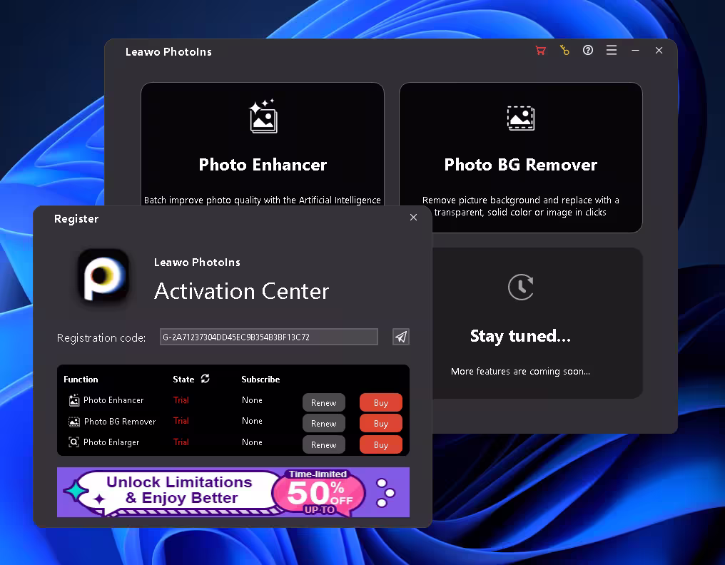725x565 pixels.
Task: Click into the Registration code field
Action: 268,337
